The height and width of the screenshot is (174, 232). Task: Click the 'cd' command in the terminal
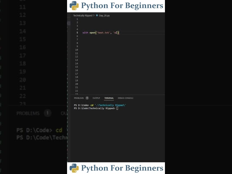tap(92, 105)
